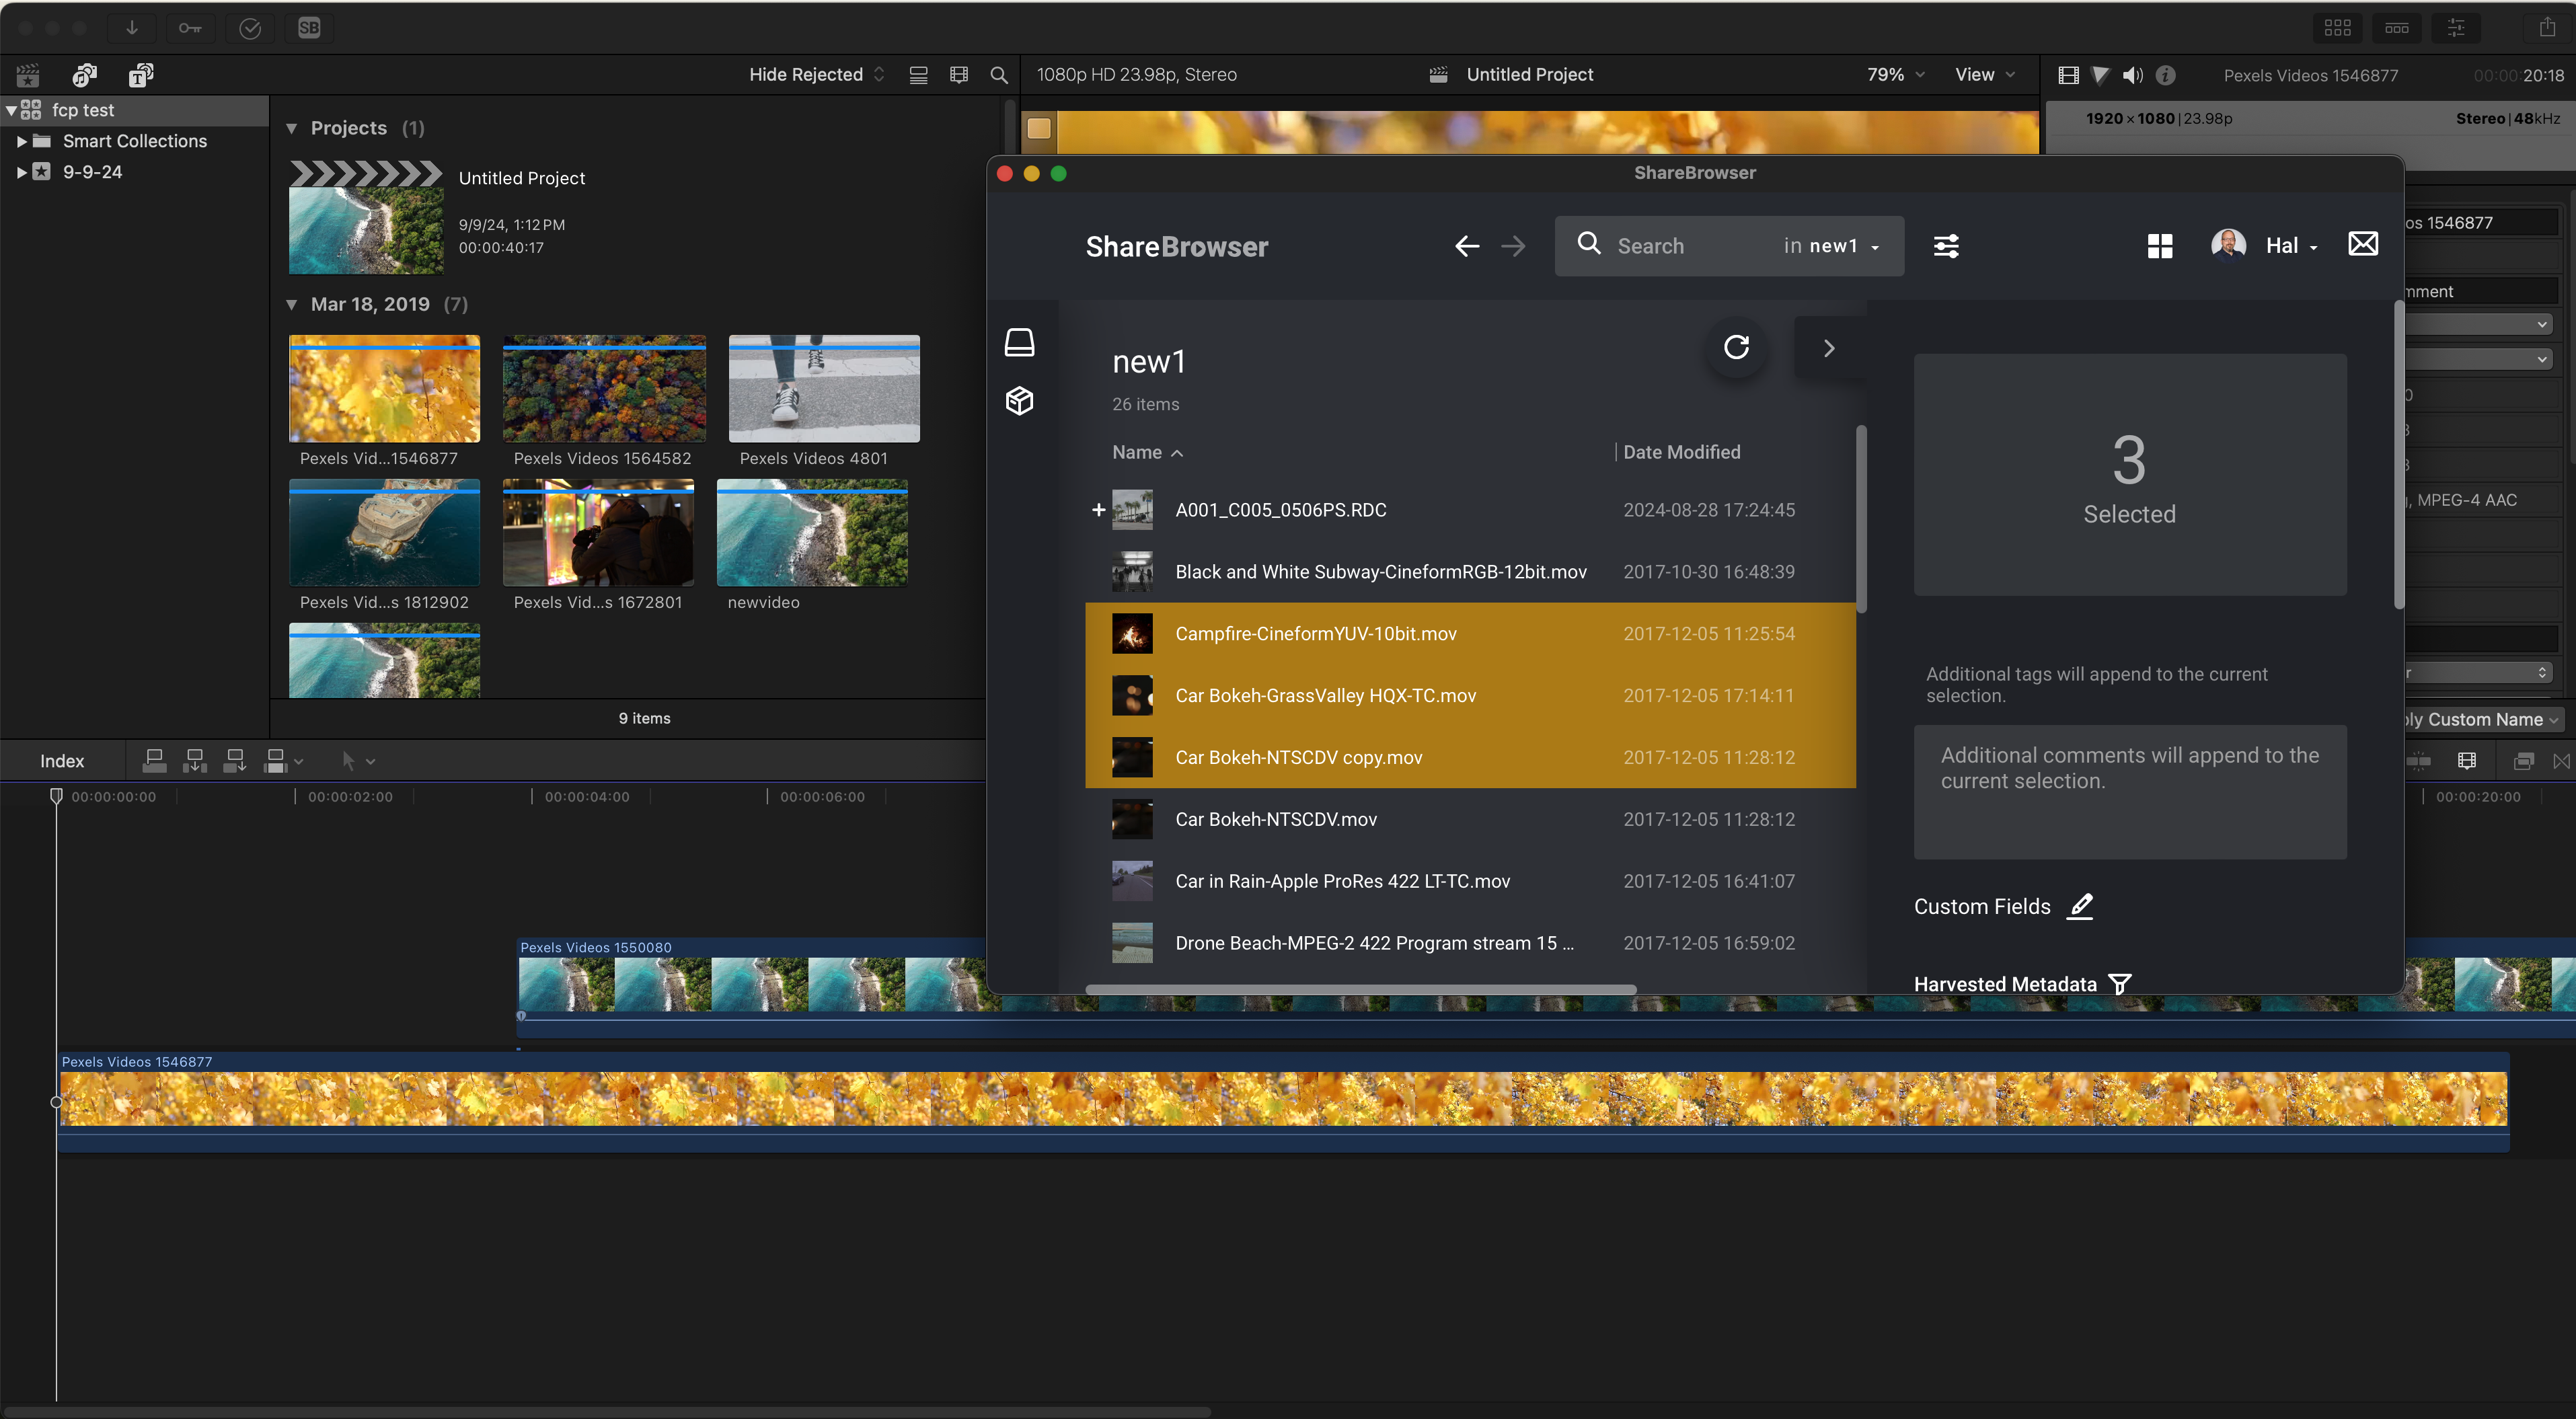
Task: Click ShareBrowser horizontal scrollbar
Action: pos(1360,989)
